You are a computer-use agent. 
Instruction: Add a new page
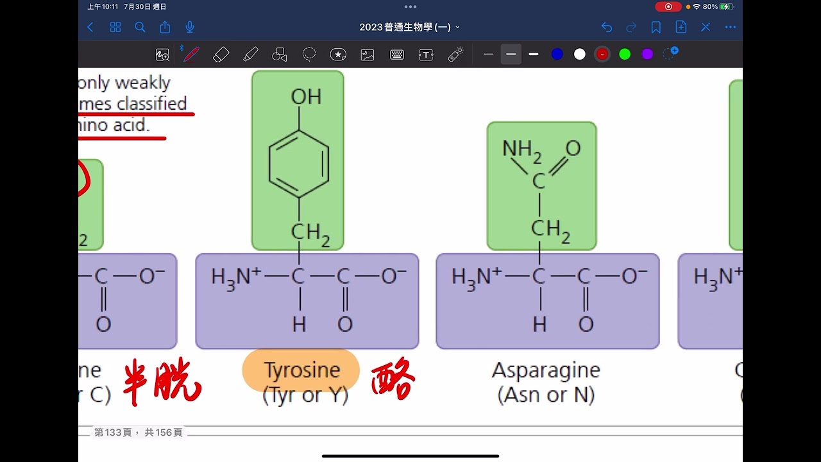681,27
